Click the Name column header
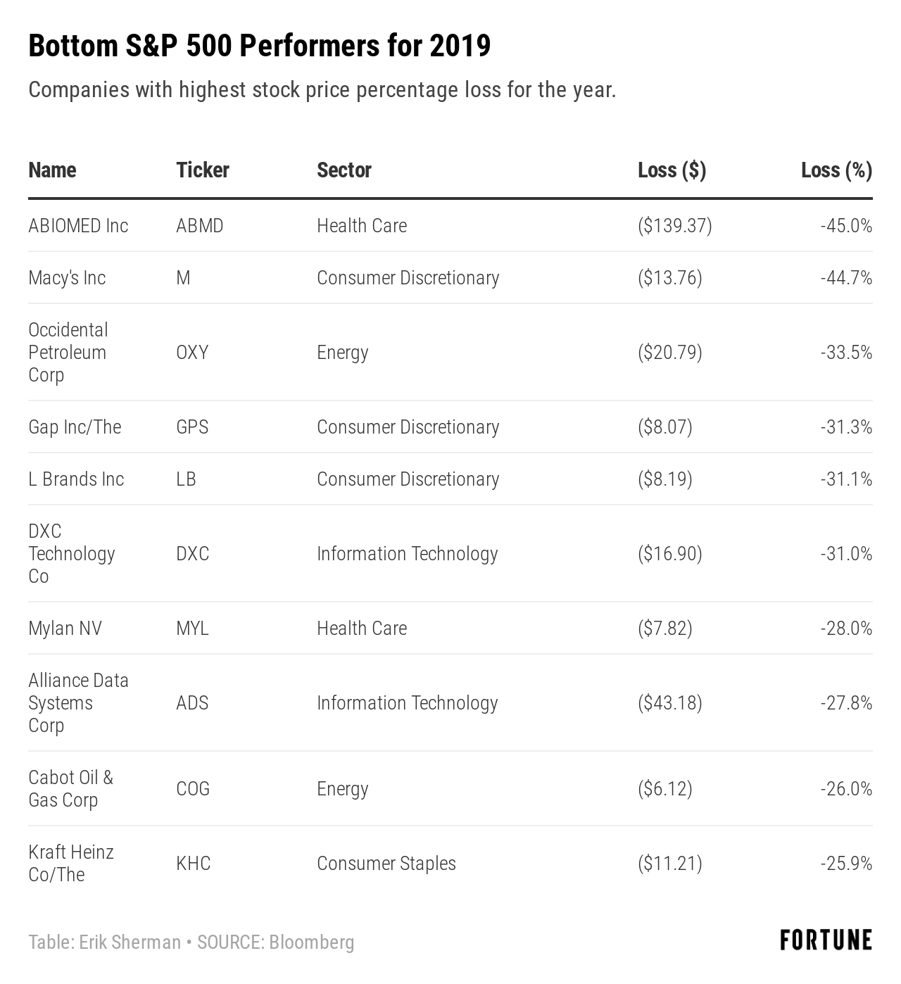 coord(52,170)
